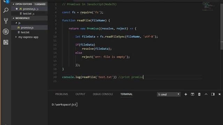The height and width of the screenshot is (125, 223).
Task: Click the editor minimap preview
Action: tap(208, 6)
